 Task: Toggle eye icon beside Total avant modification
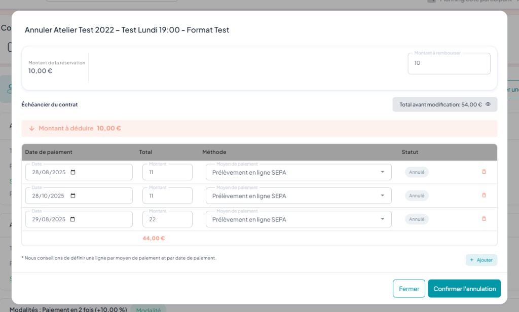(x=488, y=104)
